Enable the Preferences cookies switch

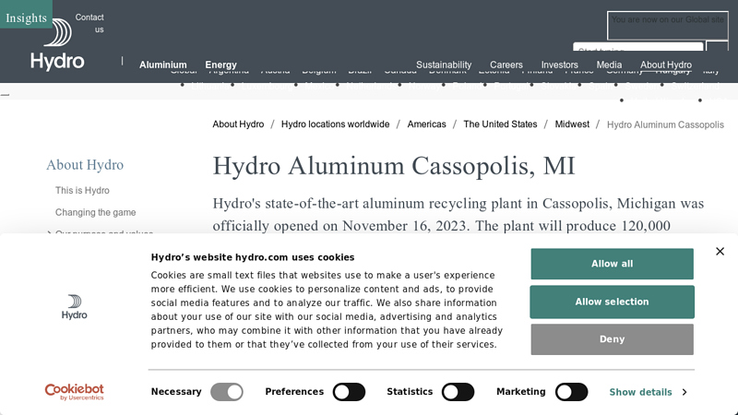349,392
